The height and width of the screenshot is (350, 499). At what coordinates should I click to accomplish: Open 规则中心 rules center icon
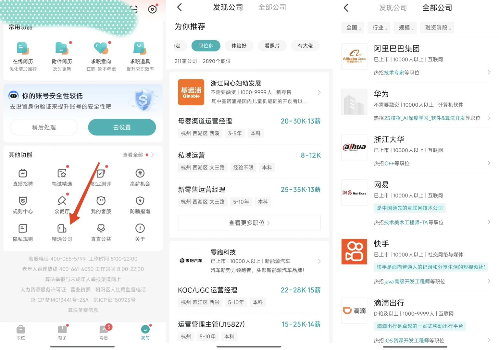point(23,201)
